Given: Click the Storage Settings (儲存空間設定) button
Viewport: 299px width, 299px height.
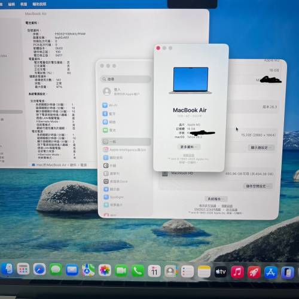Looking at the screenshot, I should (258, 186).
